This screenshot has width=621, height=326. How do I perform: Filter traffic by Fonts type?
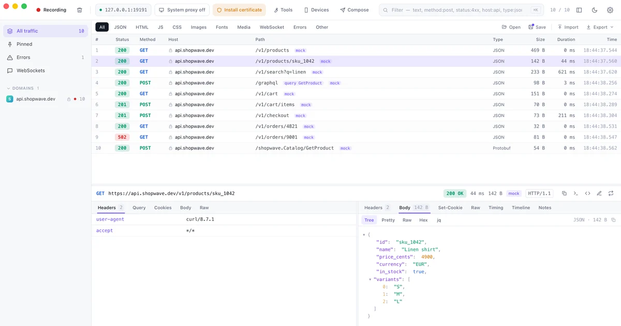pyautogui.click(x=222, y=27)
